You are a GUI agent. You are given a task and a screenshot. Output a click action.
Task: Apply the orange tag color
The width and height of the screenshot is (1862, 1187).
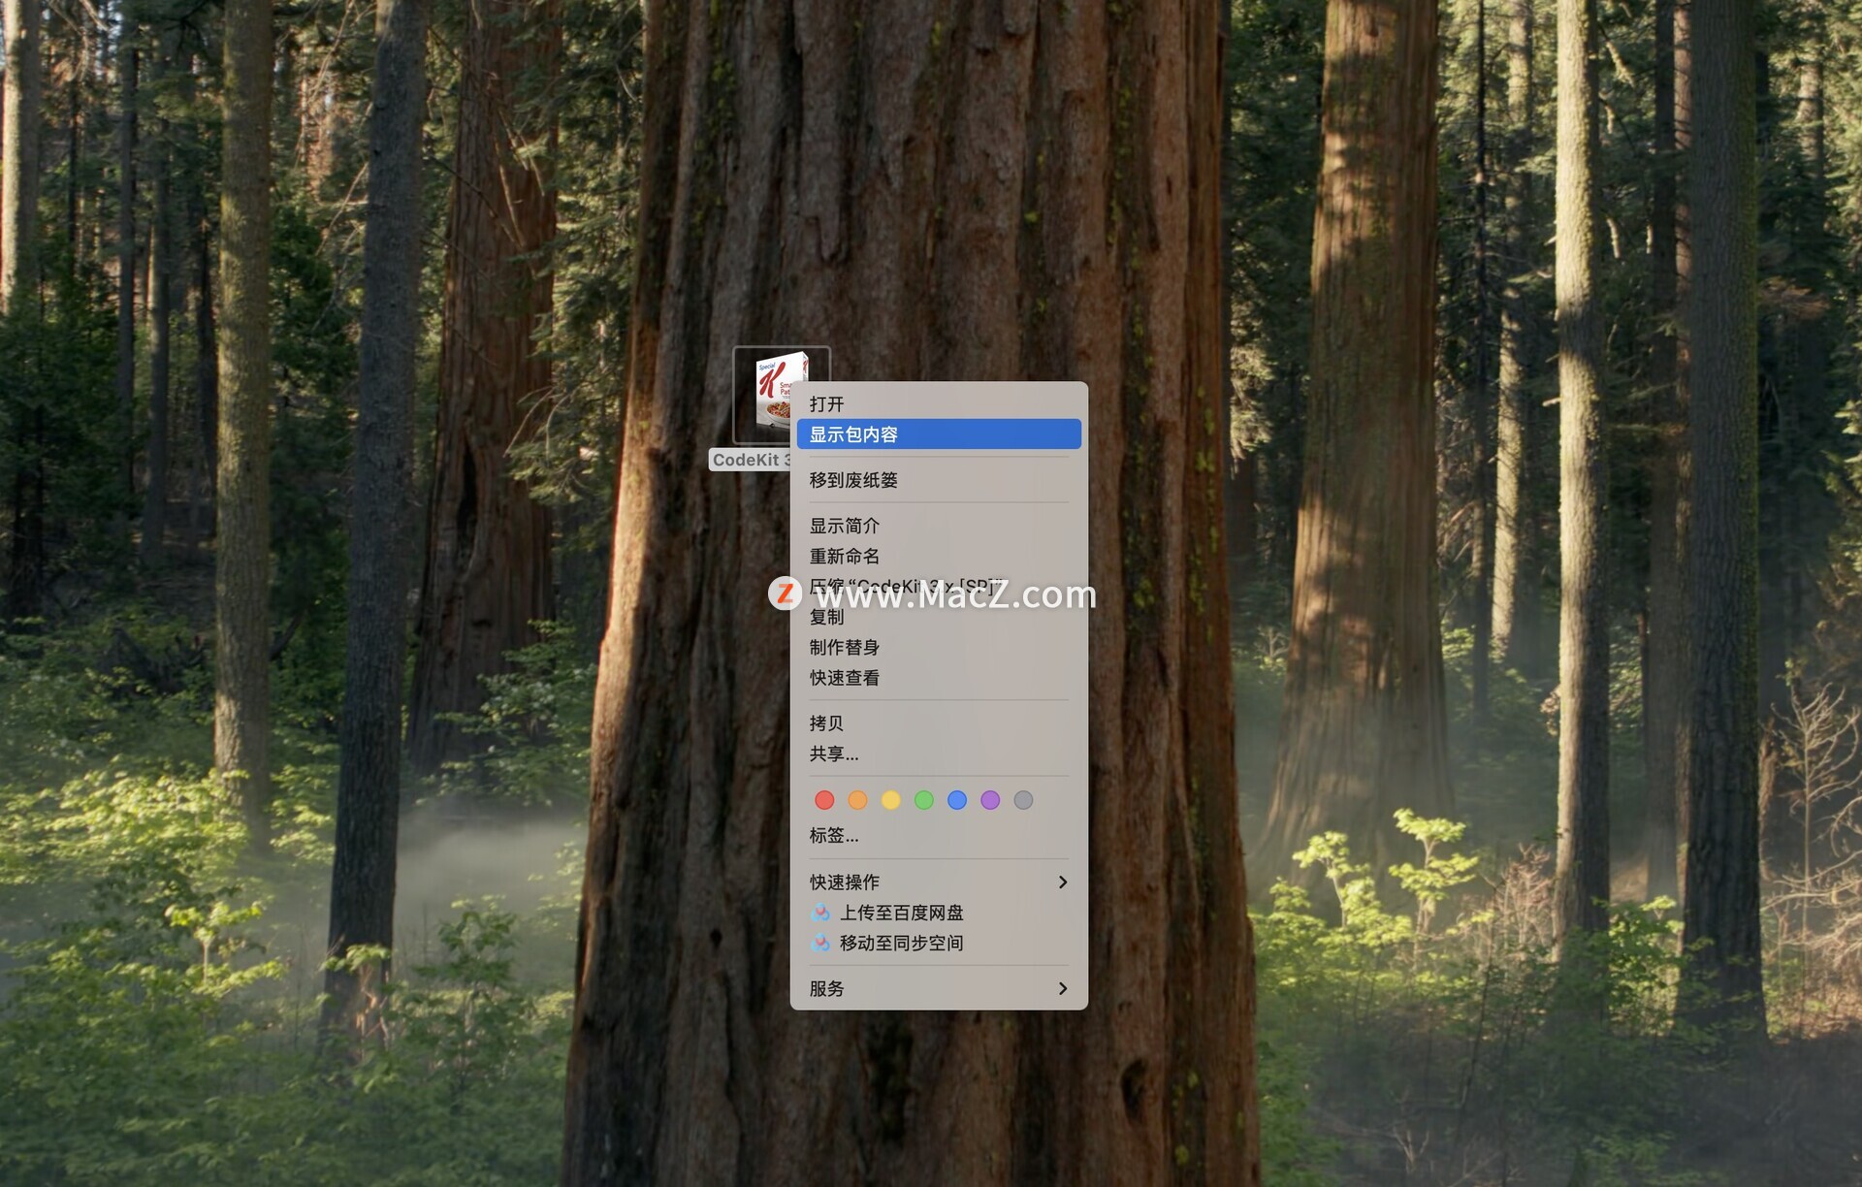pyautogui.click(x=857, y=800)
